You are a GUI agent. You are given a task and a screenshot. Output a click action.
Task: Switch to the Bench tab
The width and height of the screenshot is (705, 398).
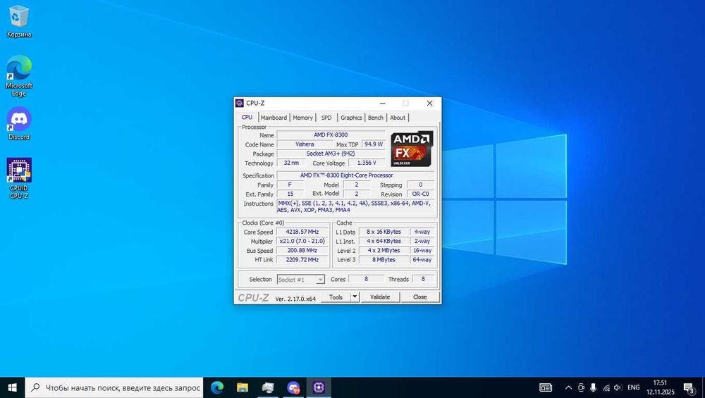point(376,118)
